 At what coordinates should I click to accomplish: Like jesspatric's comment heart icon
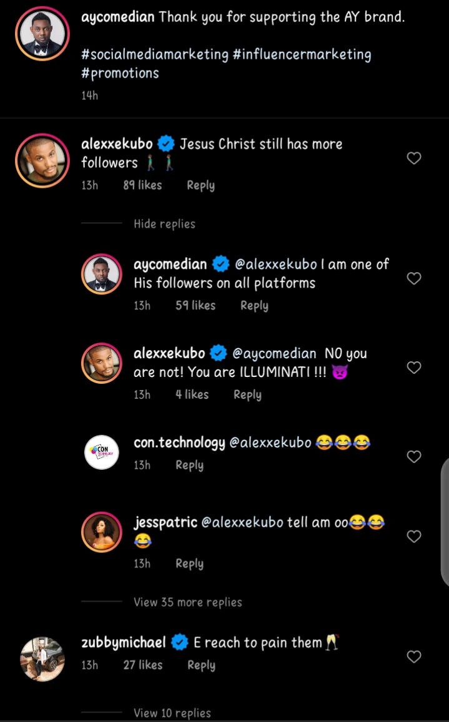tap(414, 537)
